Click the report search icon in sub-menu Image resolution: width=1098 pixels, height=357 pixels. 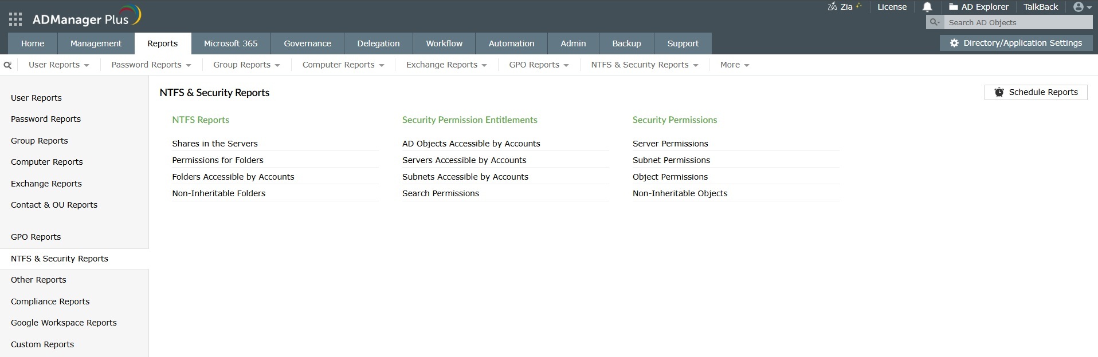coord(7,65)
